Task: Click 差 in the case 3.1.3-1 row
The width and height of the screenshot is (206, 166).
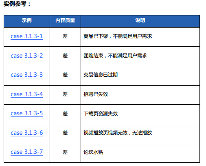Action: click(65, 36)
